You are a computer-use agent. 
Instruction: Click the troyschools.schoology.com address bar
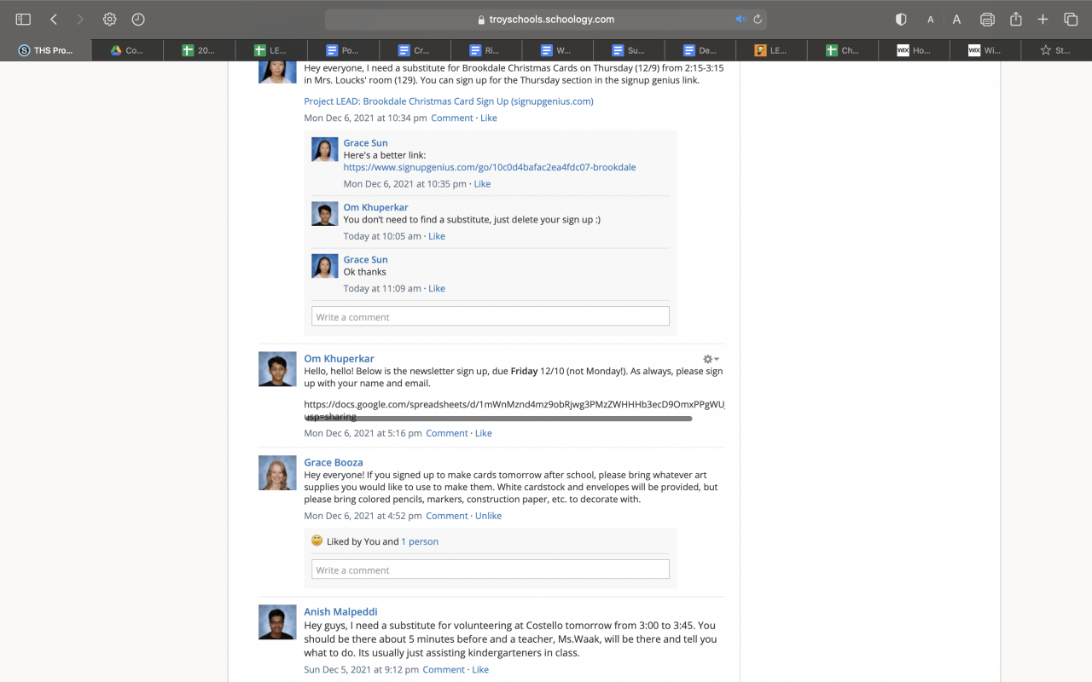[546, 19]
